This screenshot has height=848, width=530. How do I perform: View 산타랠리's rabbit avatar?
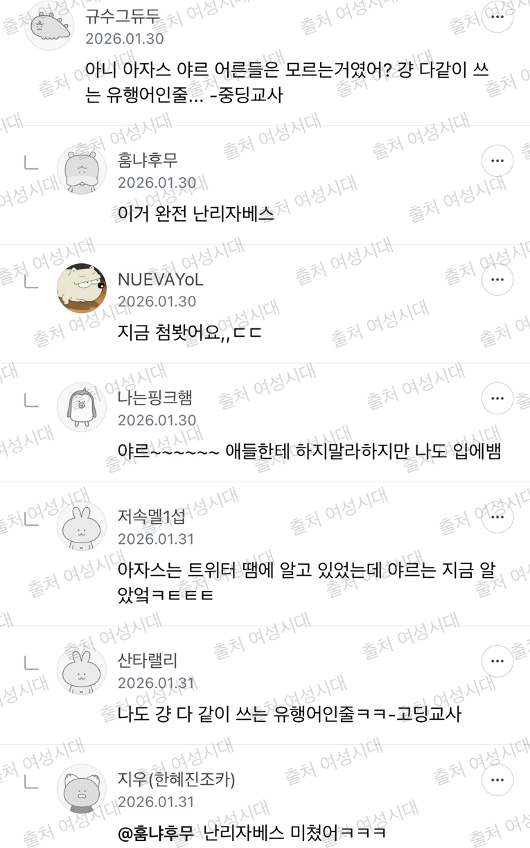coord(82,670)
